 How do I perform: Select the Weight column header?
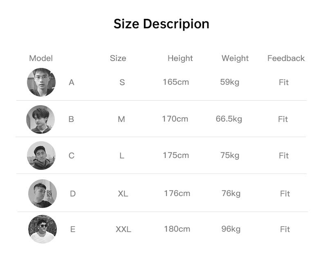[235, 58]
